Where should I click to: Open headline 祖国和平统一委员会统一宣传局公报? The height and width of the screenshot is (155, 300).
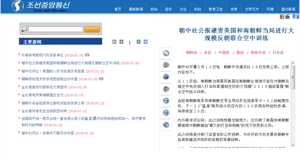point(84,122)
